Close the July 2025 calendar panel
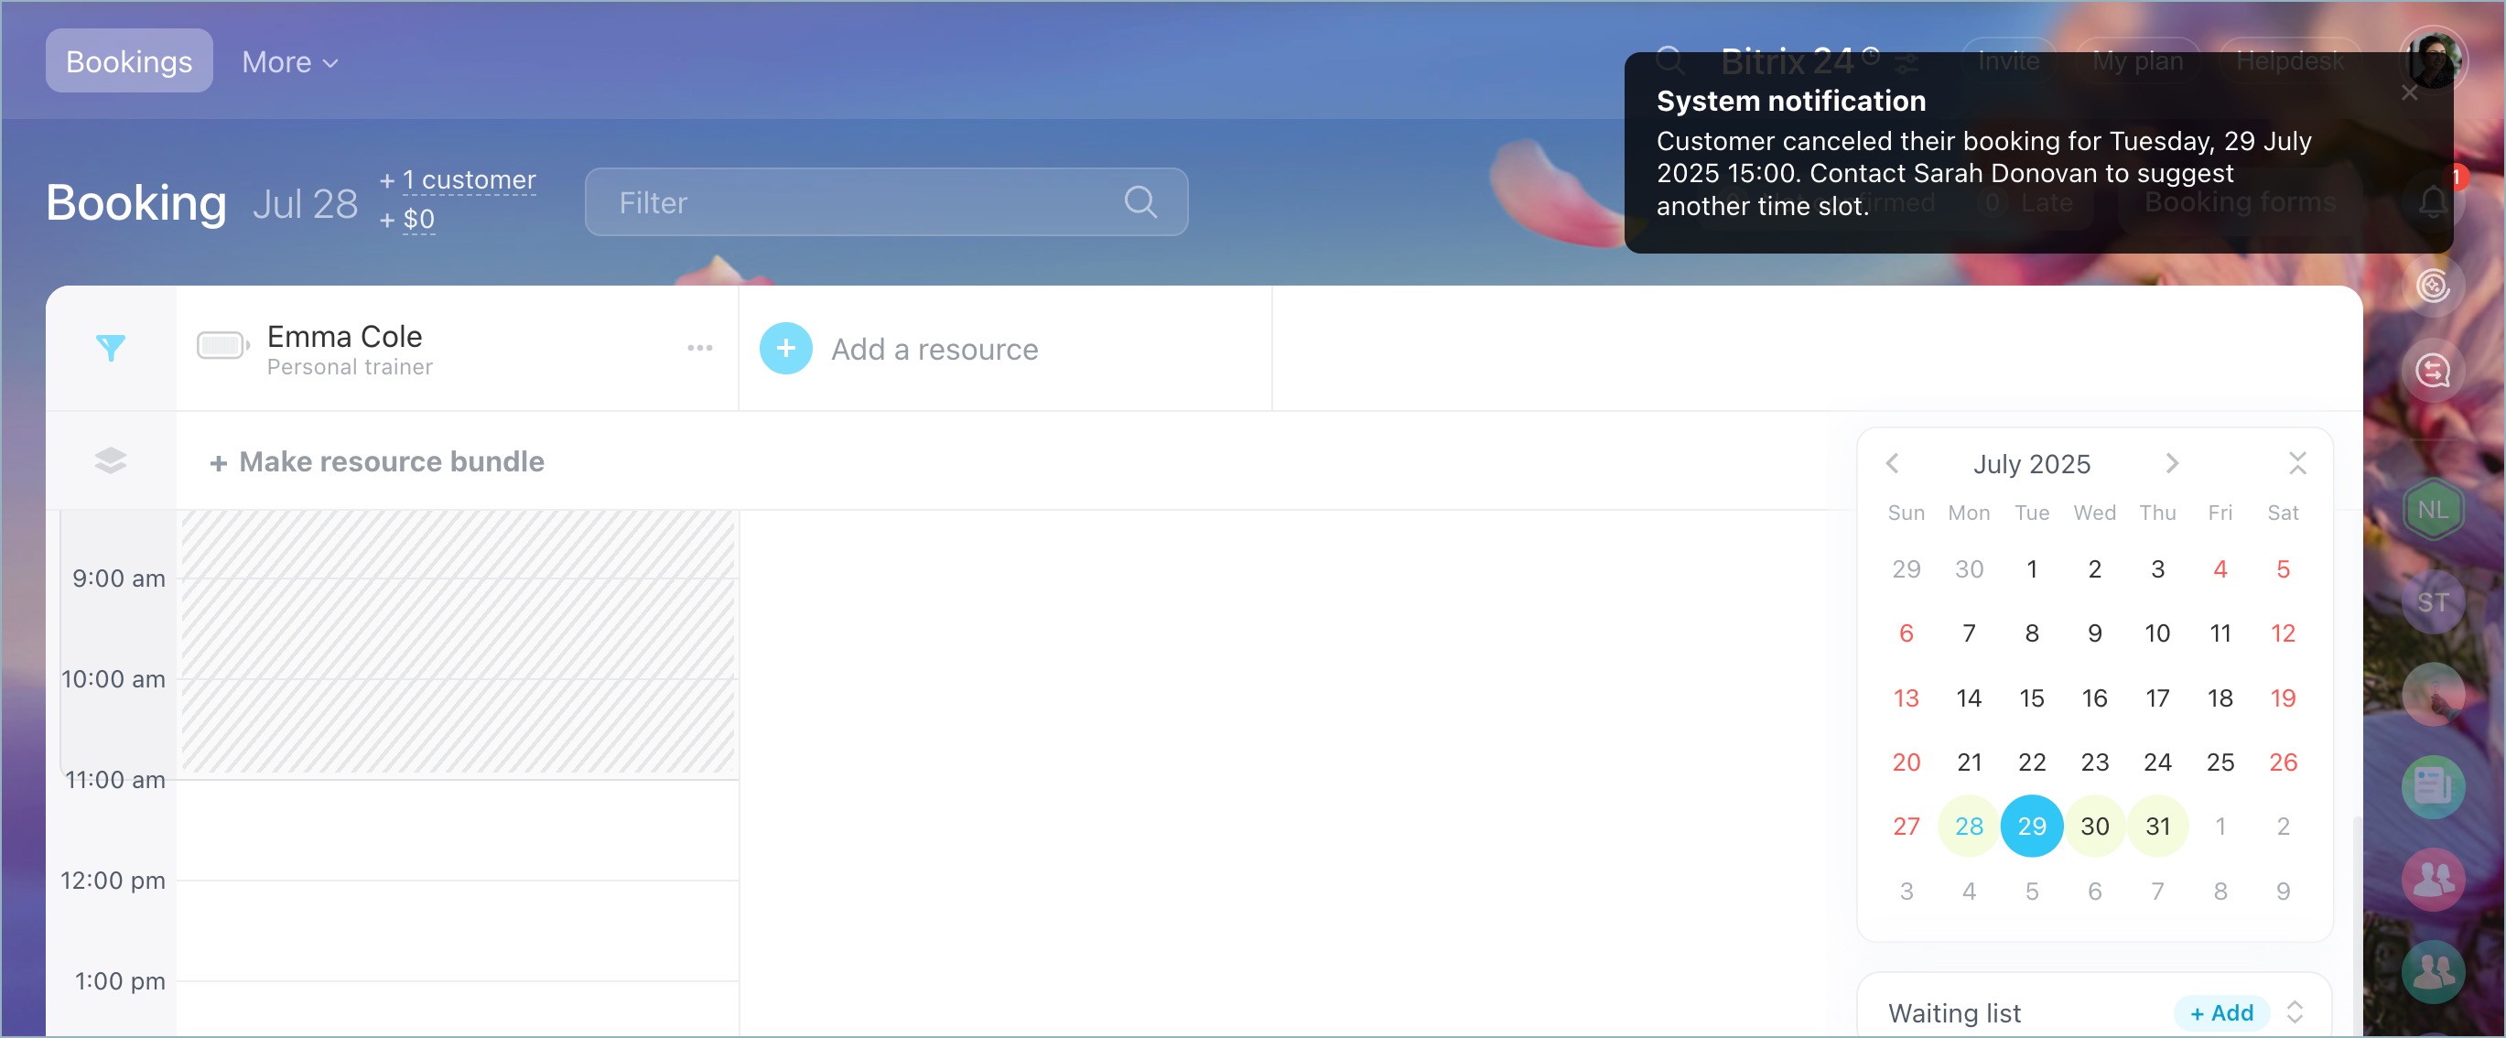The height and width of the screenshot is (1038, 2506). click(x=2296, y=463)
